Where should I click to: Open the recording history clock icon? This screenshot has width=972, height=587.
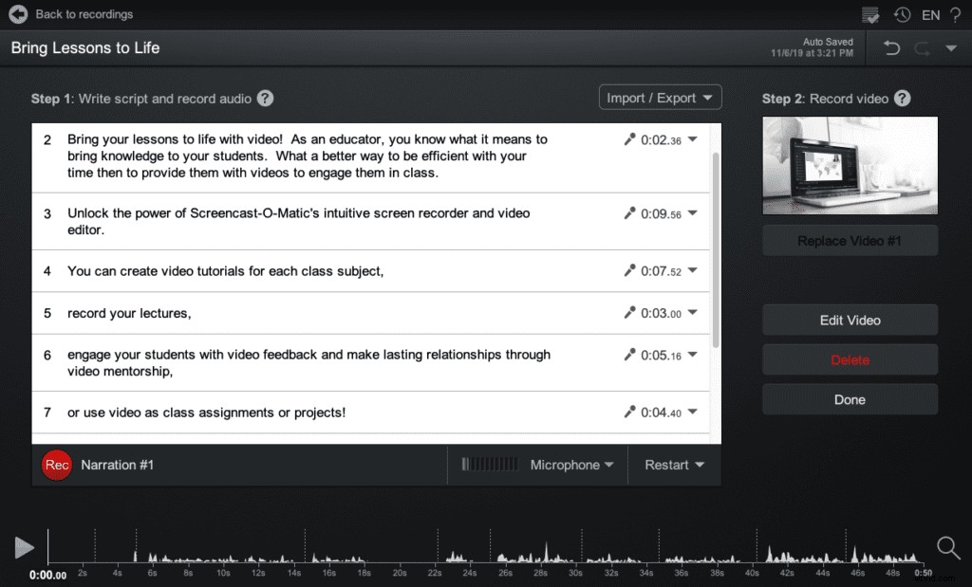902,14
